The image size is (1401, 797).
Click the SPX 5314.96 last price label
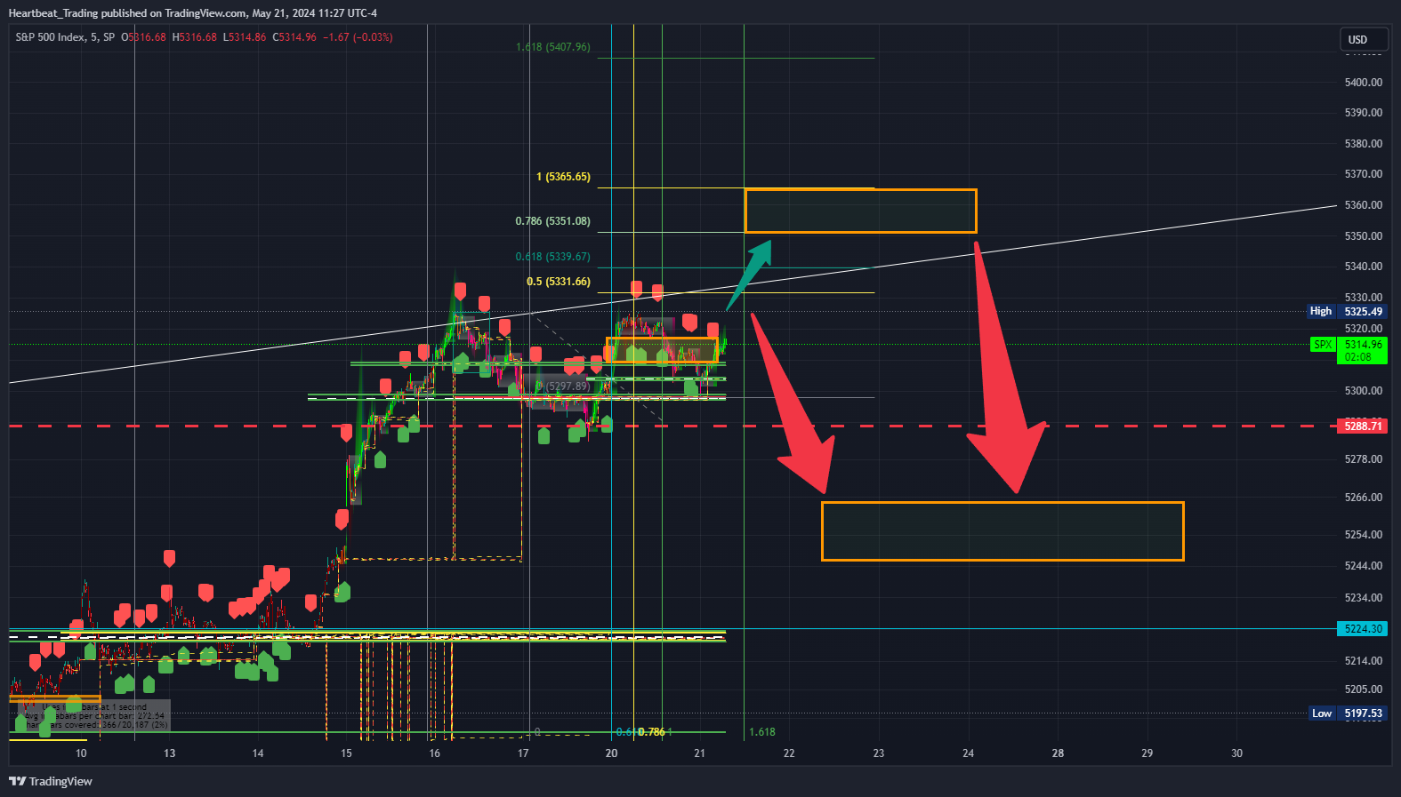coord(1349,350)
